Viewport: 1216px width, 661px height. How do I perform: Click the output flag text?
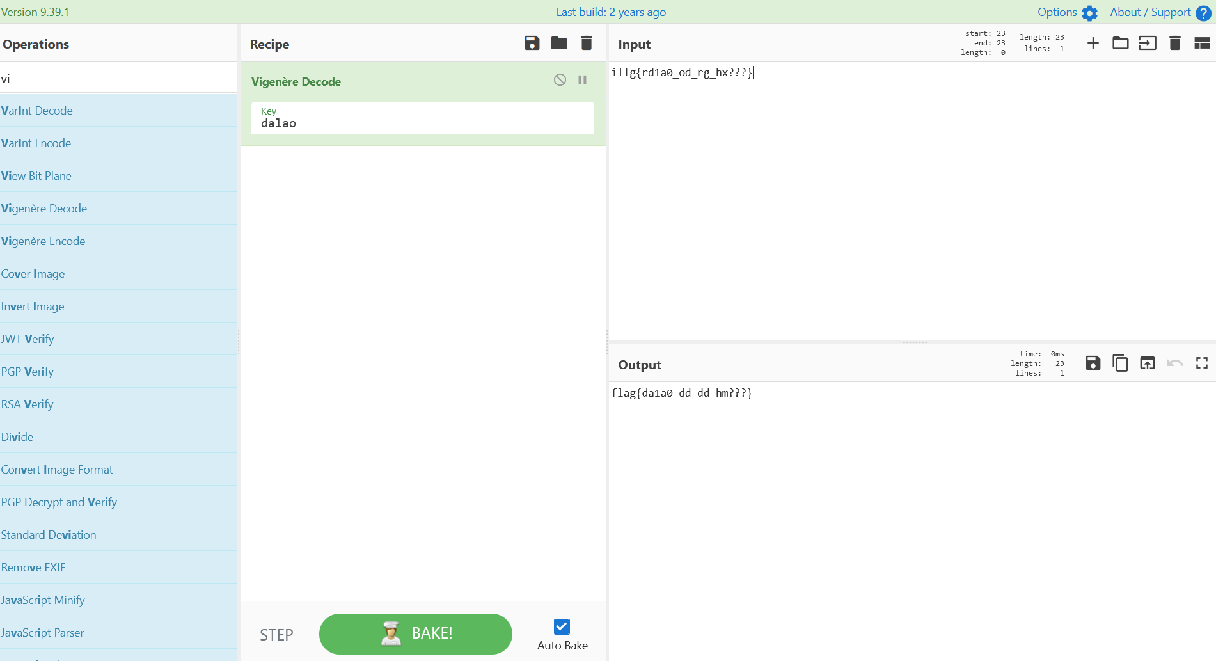tap(682, 393)
